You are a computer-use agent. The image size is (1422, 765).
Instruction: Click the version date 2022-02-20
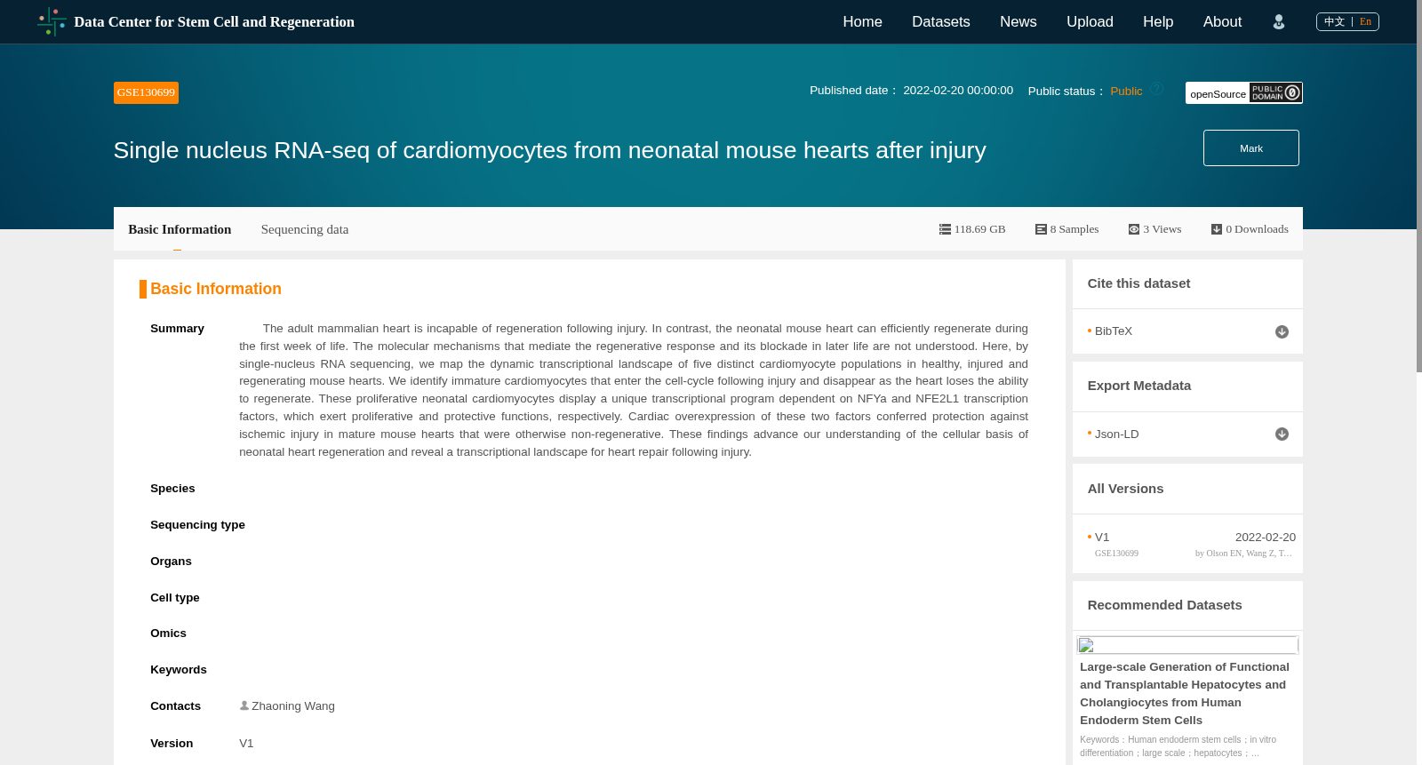[1266, 537]
